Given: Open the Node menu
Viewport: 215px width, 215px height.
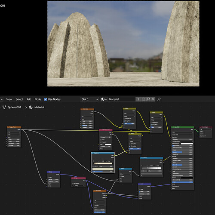Looking at the screenshot, I should 38,99.
